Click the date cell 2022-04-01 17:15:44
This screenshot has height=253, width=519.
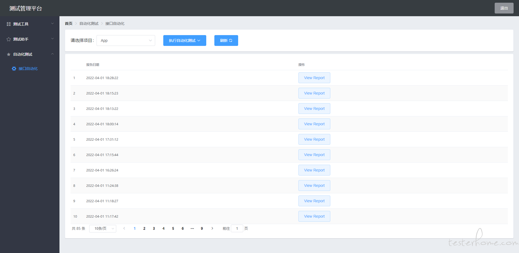(102, 155)
